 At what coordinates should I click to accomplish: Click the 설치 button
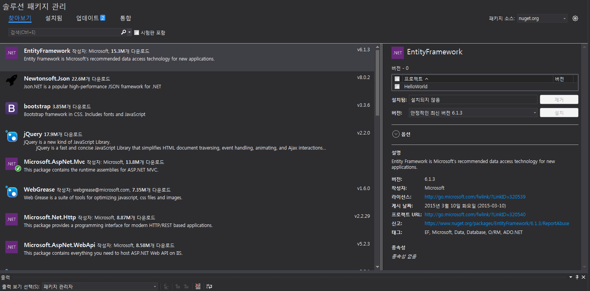[x=559, y=113]
